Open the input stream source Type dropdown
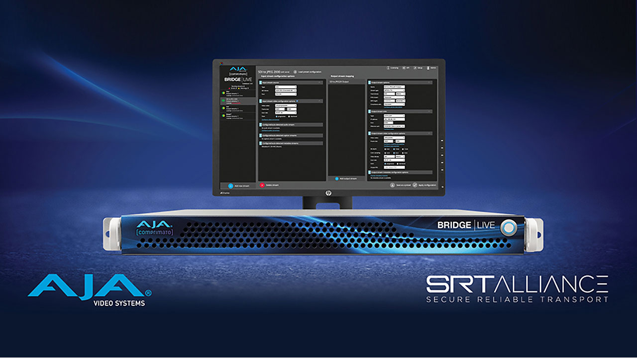The height and width of the screenshot is (358, 637). pyautogui.click(x=286, y=87)
